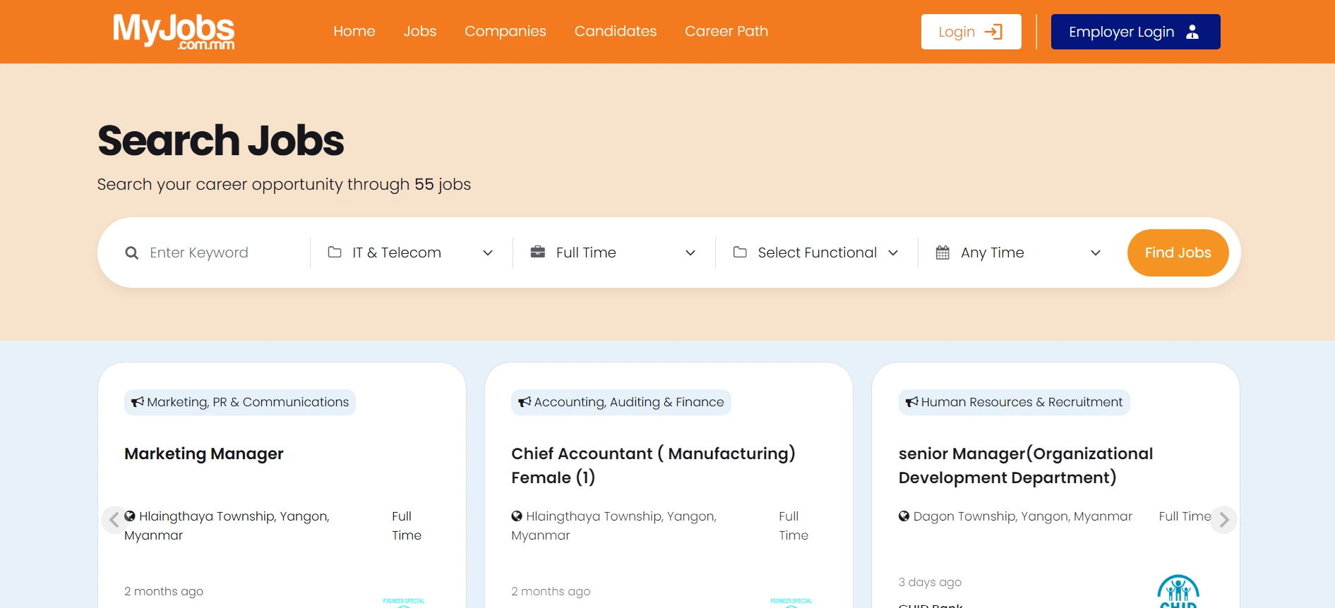Click the Human Resources & Recruitment tag
The height and width of the screenshot is (608, 1335).
(x=1014, y=402)
